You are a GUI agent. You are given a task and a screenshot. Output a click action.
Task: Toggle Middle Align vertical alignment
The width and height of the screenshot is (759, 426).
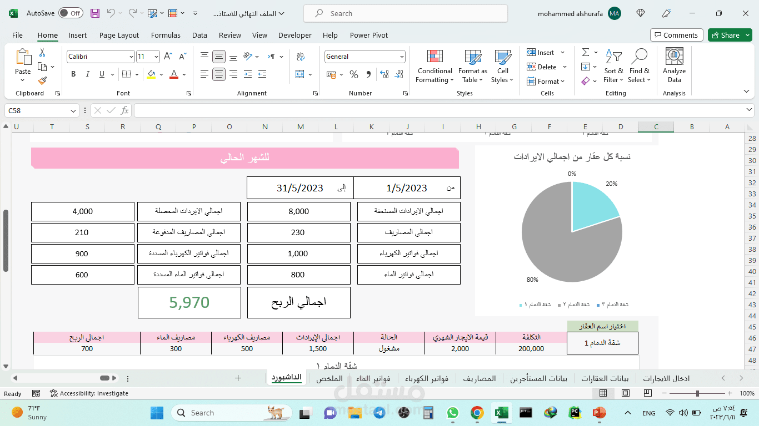point(219,57)
